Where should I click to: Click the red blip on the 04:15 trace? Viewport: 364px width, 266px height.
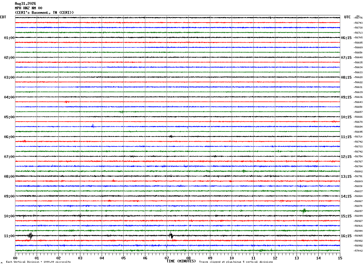coord(67,102)
